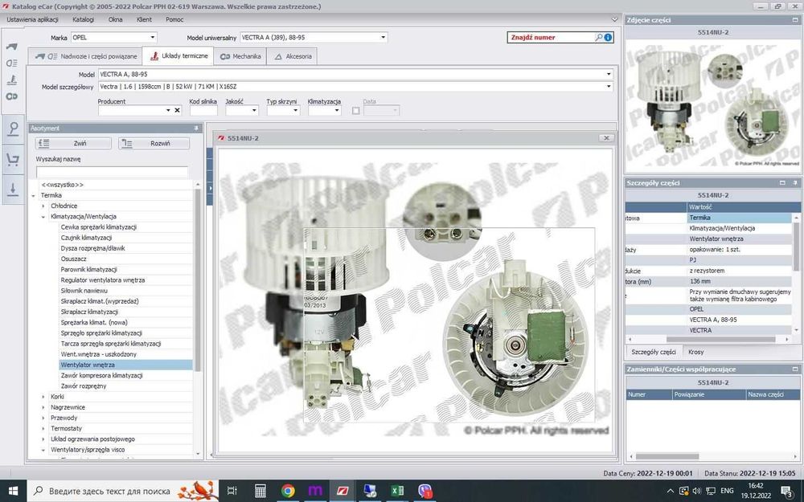Open Task View on the taskbar

(x=232, y=491)
